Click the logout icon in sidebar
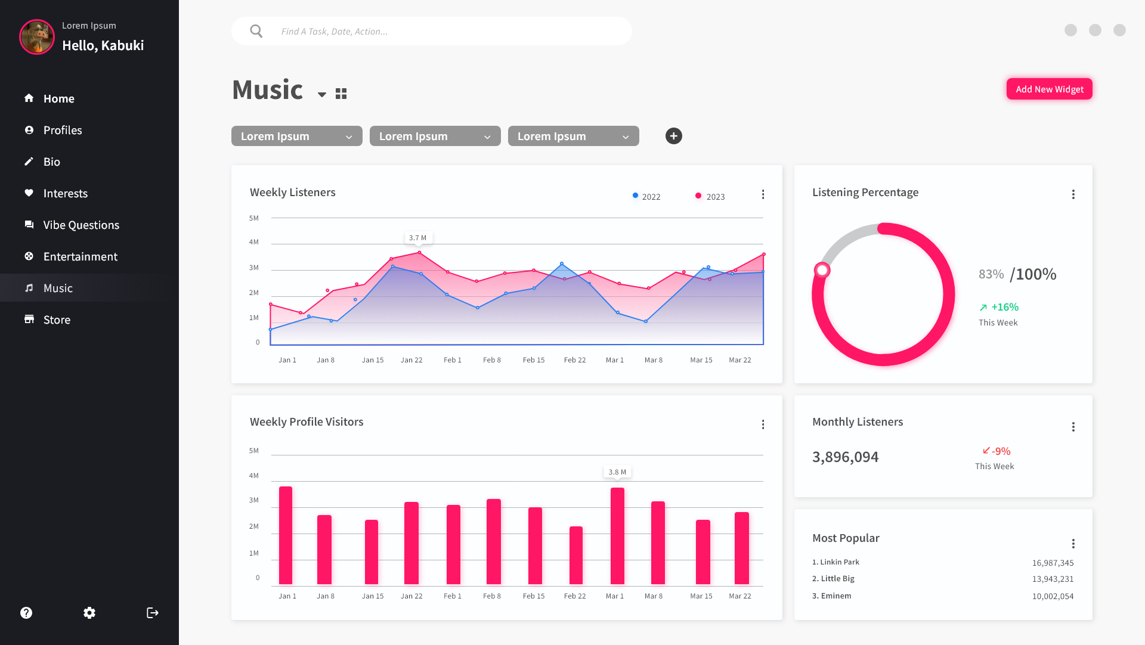The width and height of the screenshot is (1145, 645). 153,613
